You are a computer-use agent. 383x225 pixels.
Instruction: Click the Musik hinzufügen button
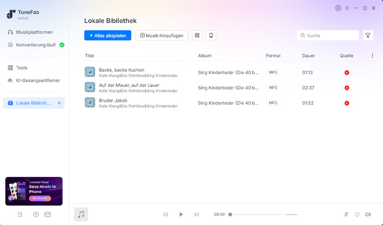tap(161, 35)
